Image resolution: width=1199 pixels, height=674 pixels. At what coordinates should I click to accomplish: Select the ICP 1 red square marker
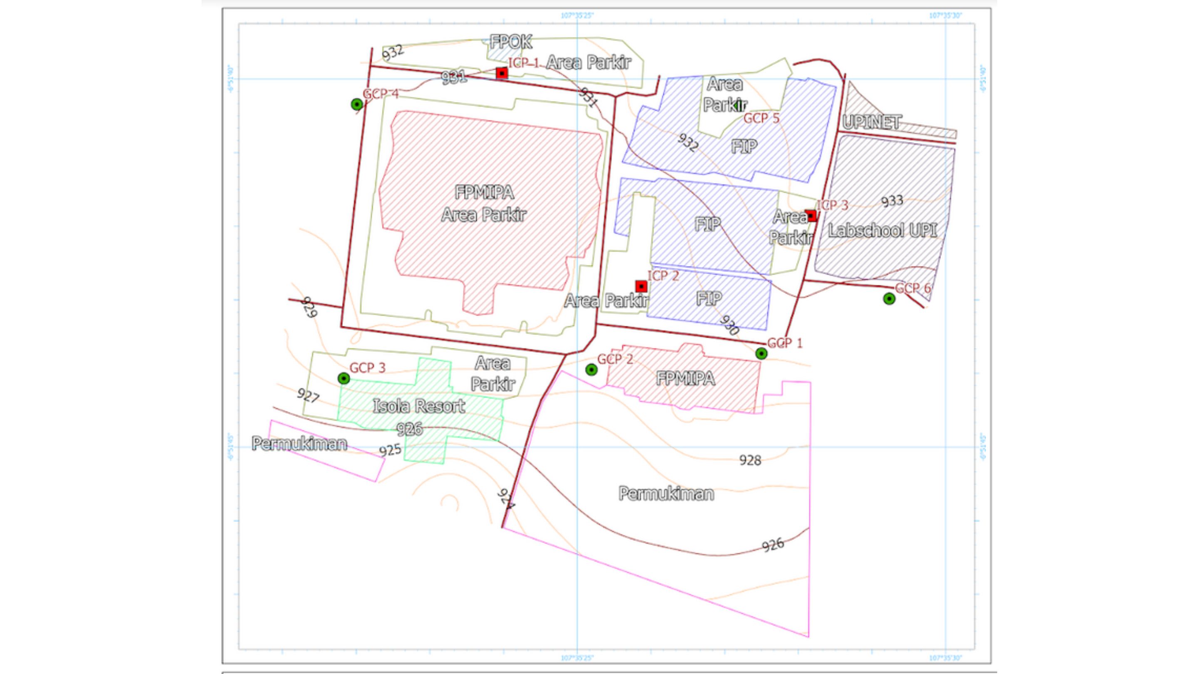click(x=501, y=73)
